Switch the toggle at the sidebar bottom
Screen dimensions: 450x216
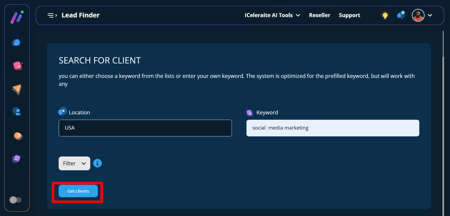[15, 200]
